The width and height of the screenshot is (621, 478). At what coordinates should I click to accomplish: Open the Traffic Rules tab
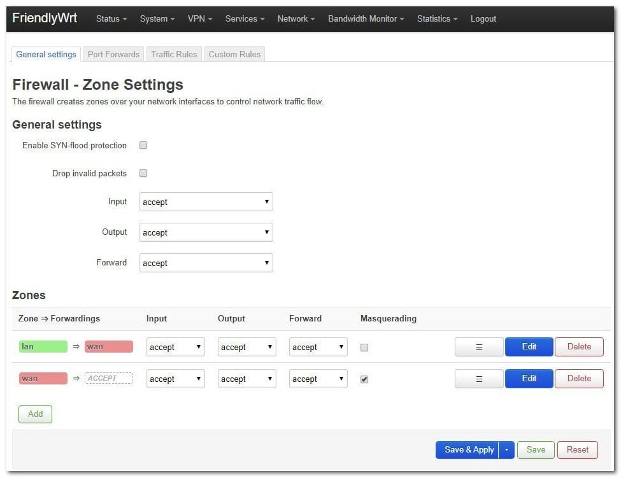(174, 54)
